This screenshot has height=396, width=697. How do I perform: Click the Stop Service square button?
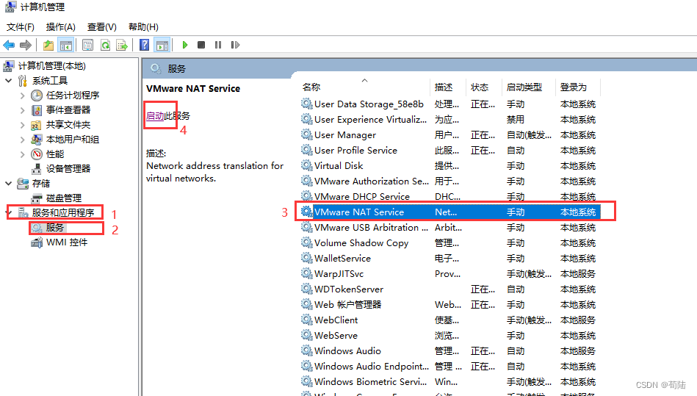point(201,45)
